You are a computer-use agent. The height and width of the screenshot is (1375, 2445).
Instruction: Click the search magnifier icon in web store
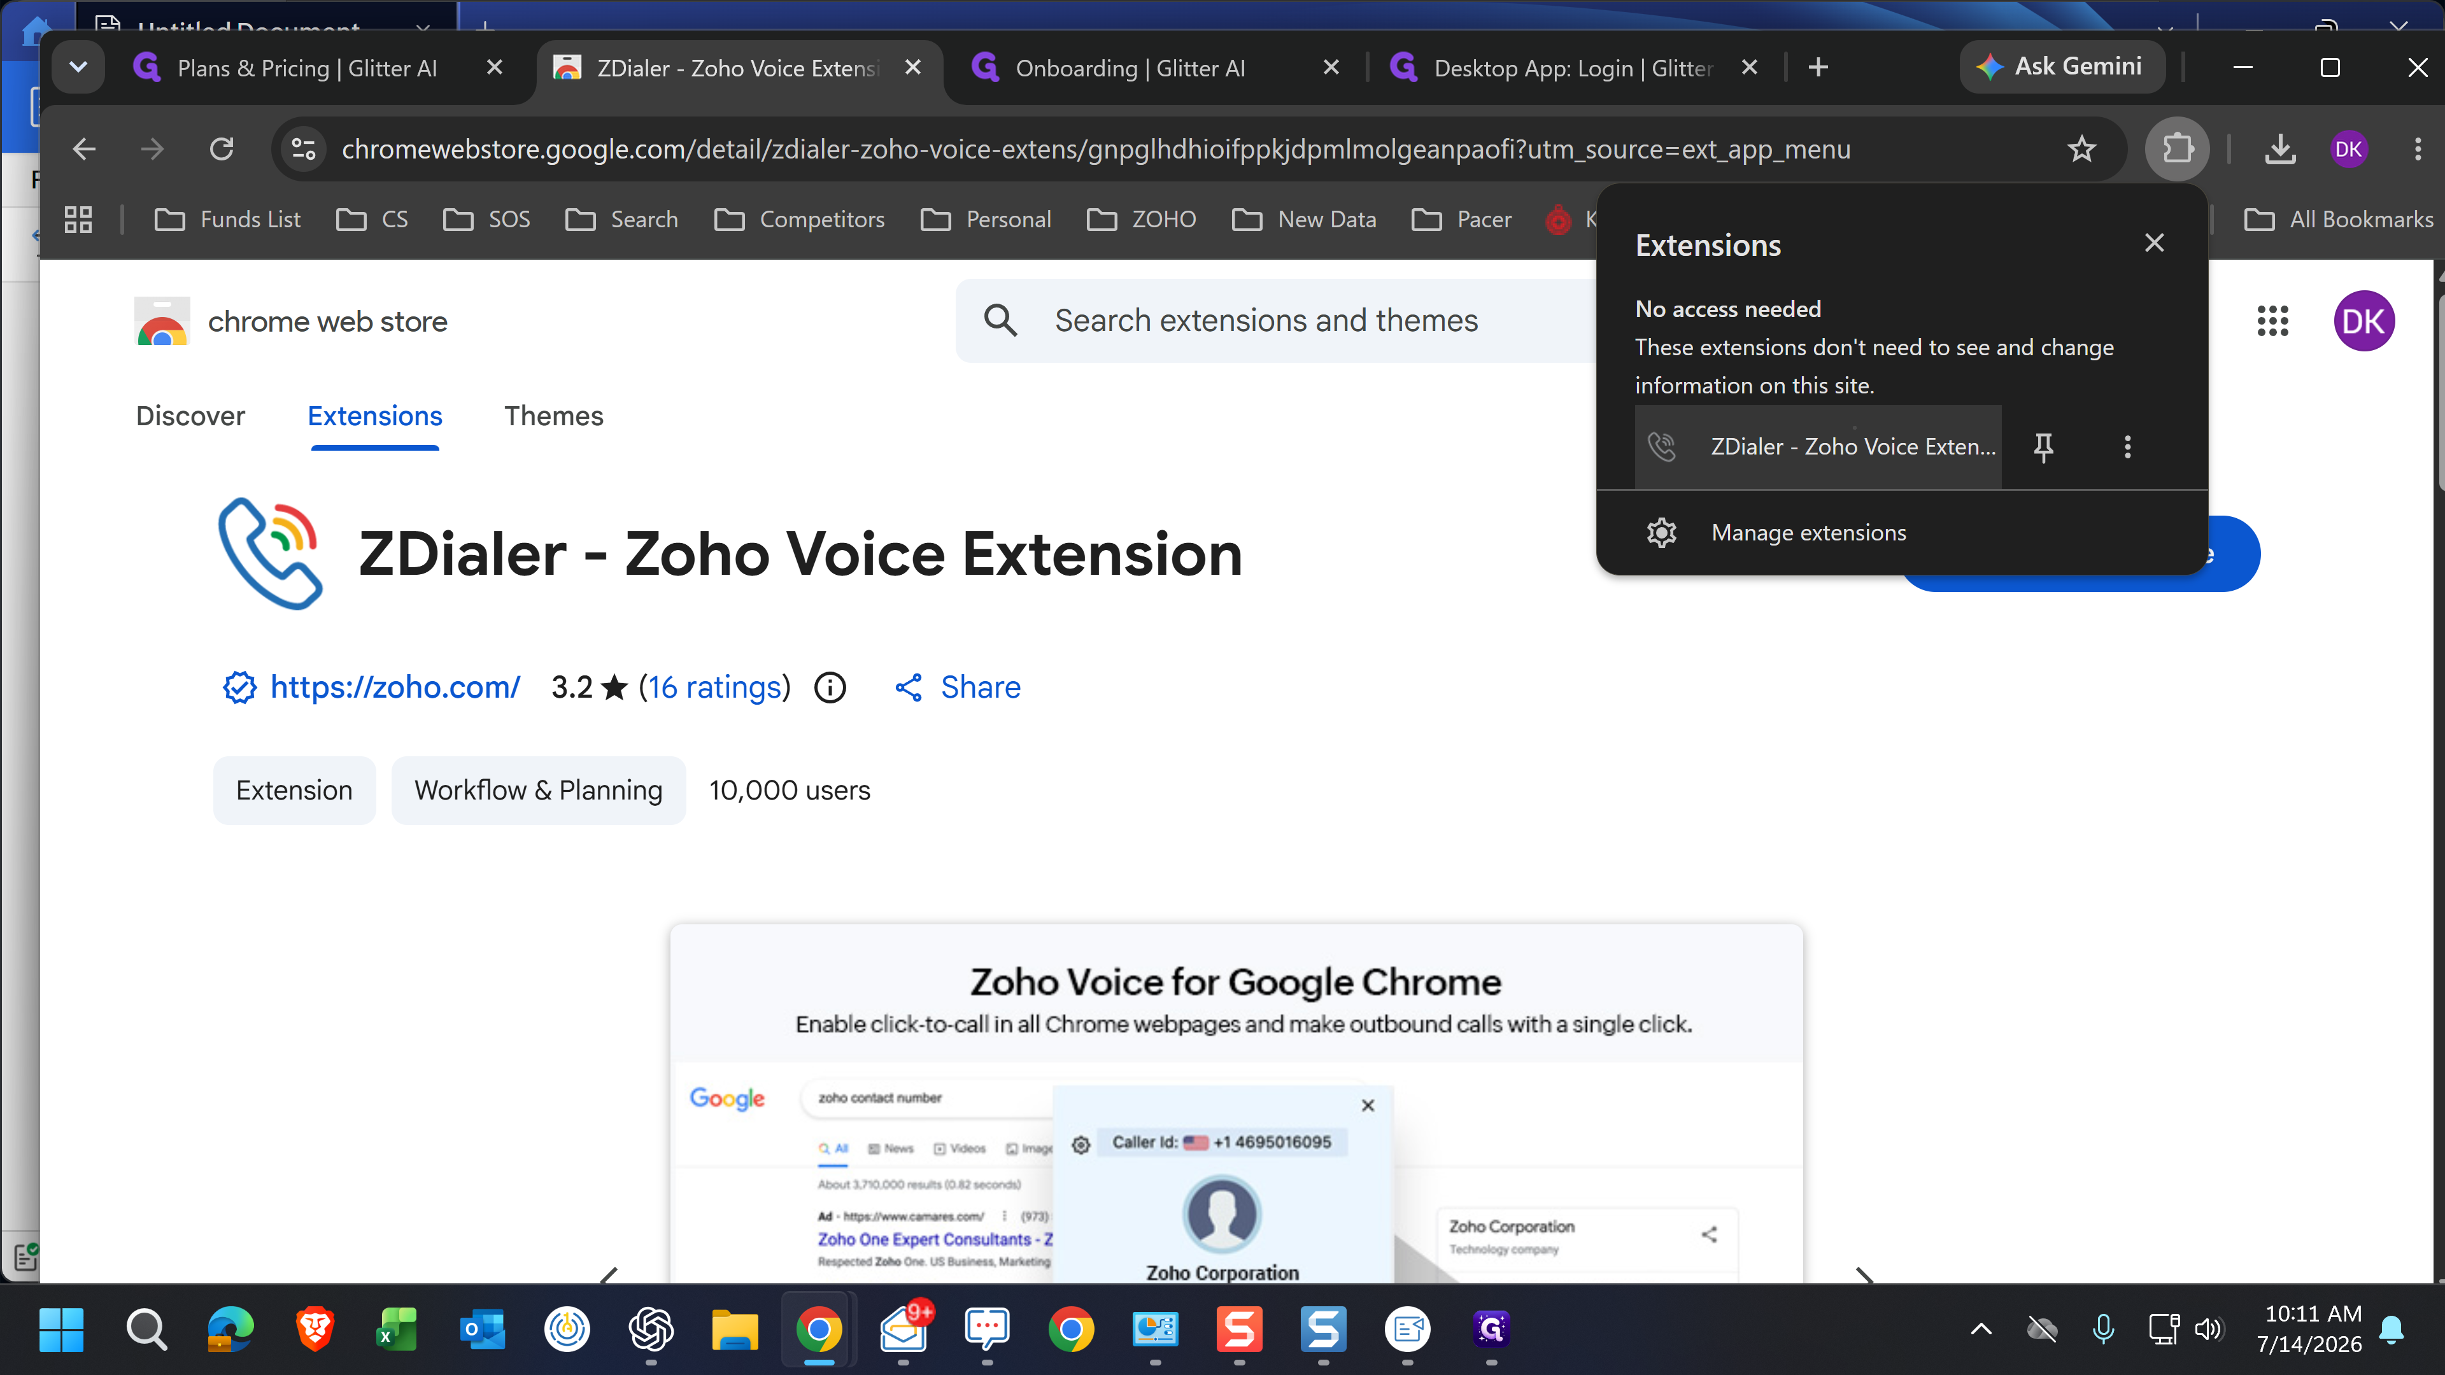[x=1000, y=321]
